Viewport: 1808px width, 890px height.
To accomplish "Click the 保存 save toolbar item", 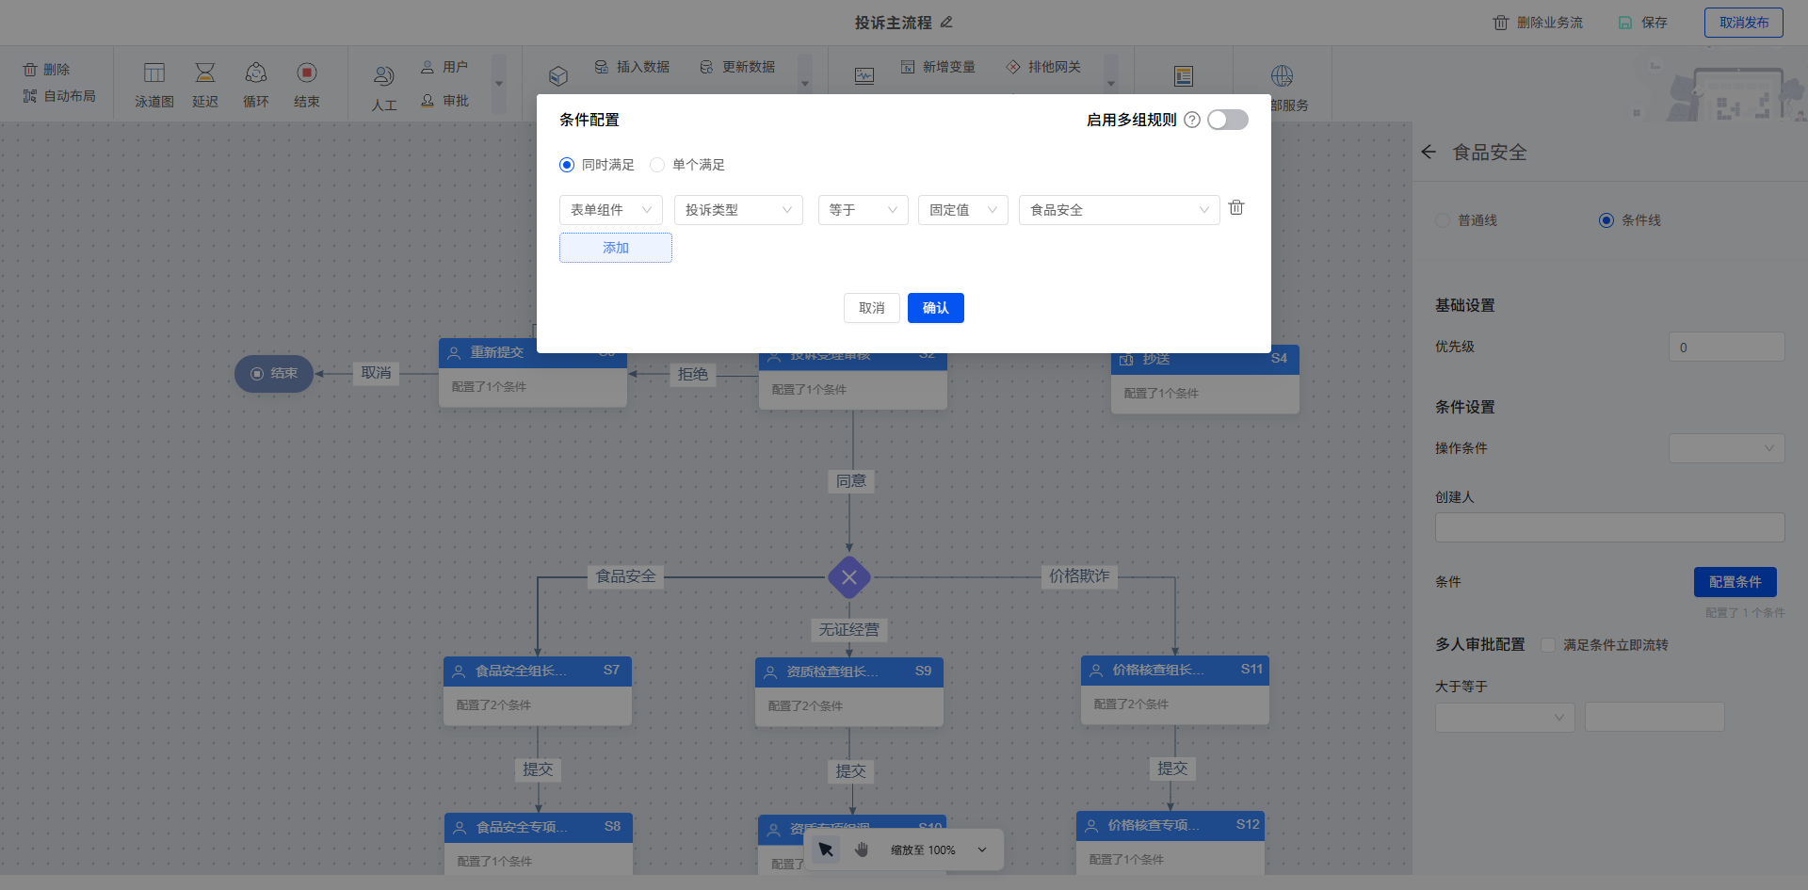I will (1643, 23).
